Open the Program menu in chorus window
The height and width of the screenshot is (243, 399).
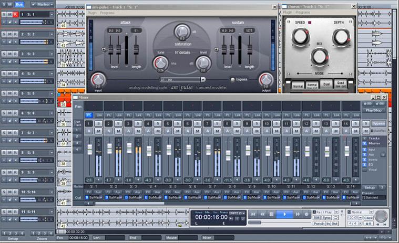[x=303, y=12]
